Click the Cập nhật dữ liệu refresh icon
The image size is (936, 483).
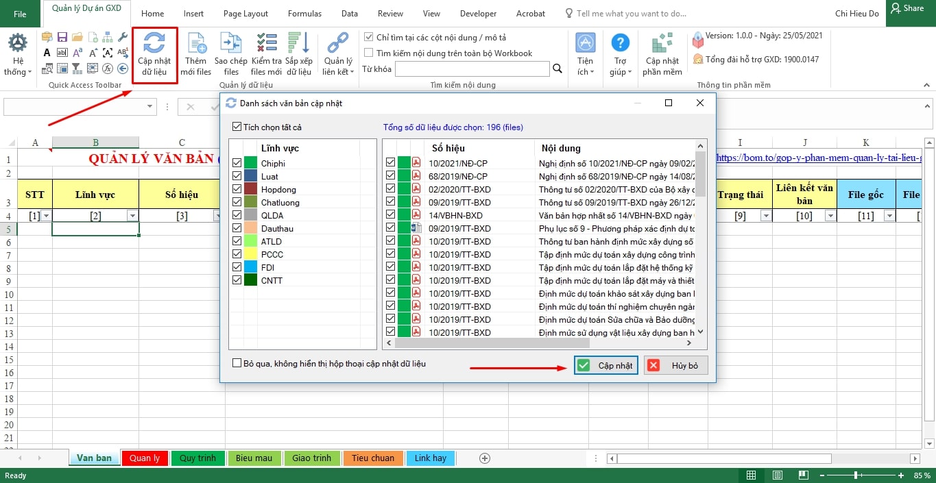(154, 42)
